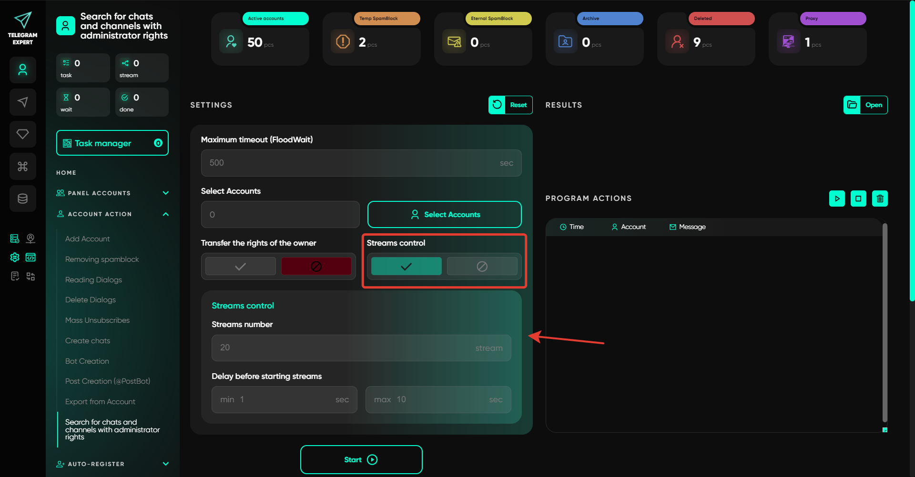Click the gear settings icon in sidebar
This screenshot has width=915, height=477.
15,257
